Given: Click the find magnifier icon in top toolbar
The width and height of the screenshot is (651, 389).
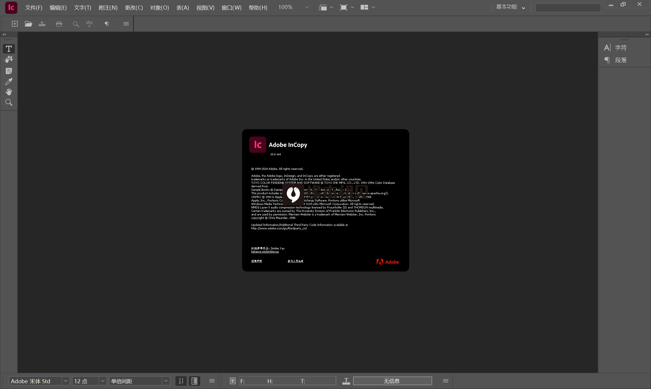Looking at the screenshot, I should tap(76, 24).
